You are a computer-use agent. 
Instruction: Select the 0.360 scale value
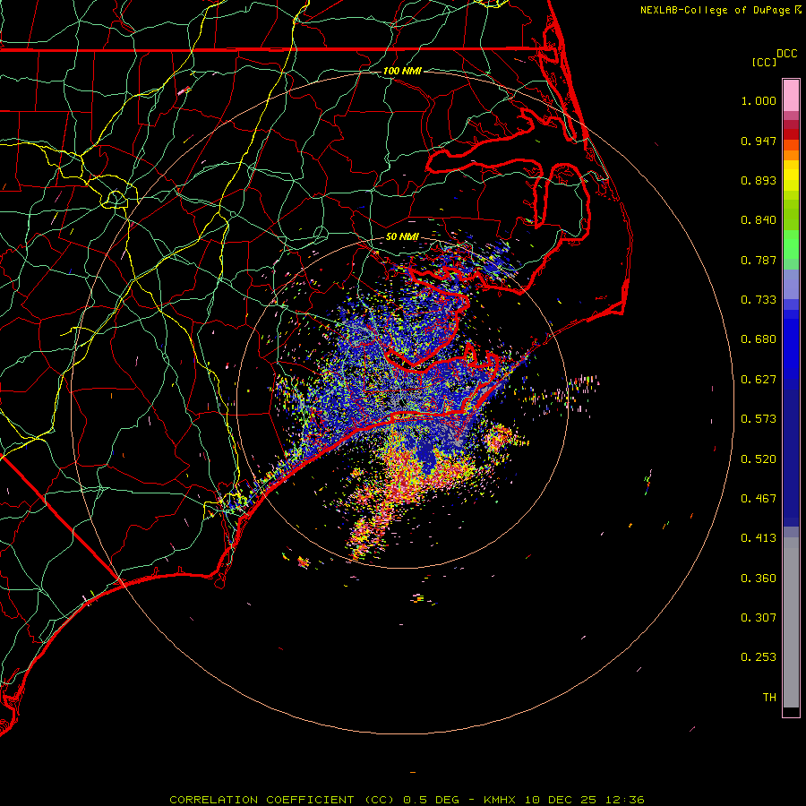point(759,579)
